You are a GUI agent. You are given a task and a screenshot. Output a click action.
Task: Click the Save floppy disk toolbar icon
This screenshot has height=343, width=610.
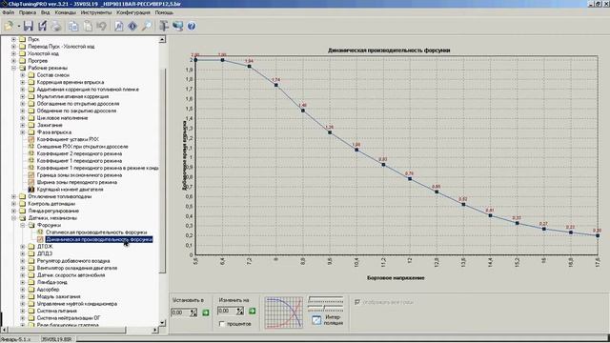[x=28, y=26]
